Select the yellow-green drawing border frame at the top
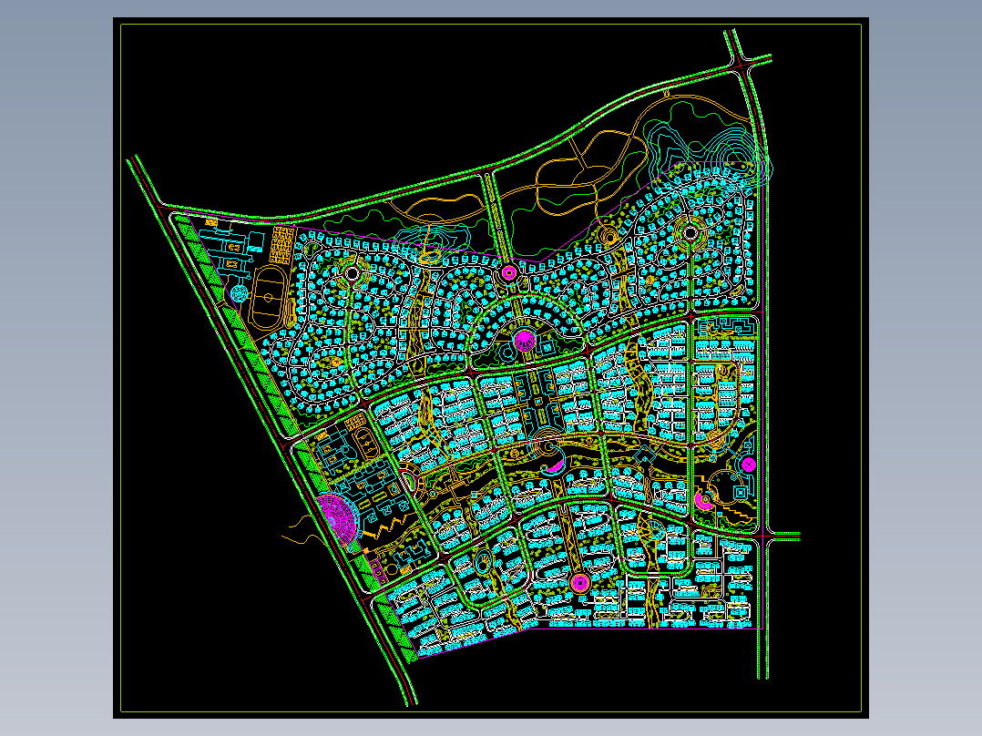Image resolution: width=982 pixels, height=736 pixels. tap(491, 25)
